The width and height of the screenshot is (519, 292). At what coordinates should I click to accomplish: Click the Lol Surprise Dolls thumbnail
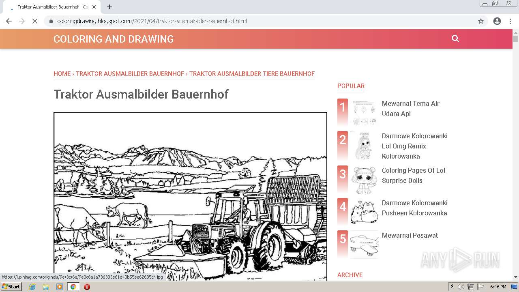(x=364, y=180)
